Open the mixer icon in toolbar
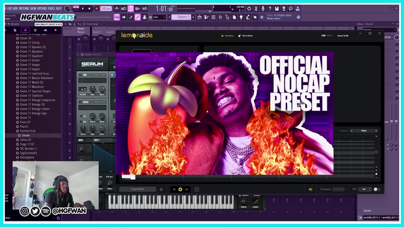 pyautogui.click(x=220, y=17)
